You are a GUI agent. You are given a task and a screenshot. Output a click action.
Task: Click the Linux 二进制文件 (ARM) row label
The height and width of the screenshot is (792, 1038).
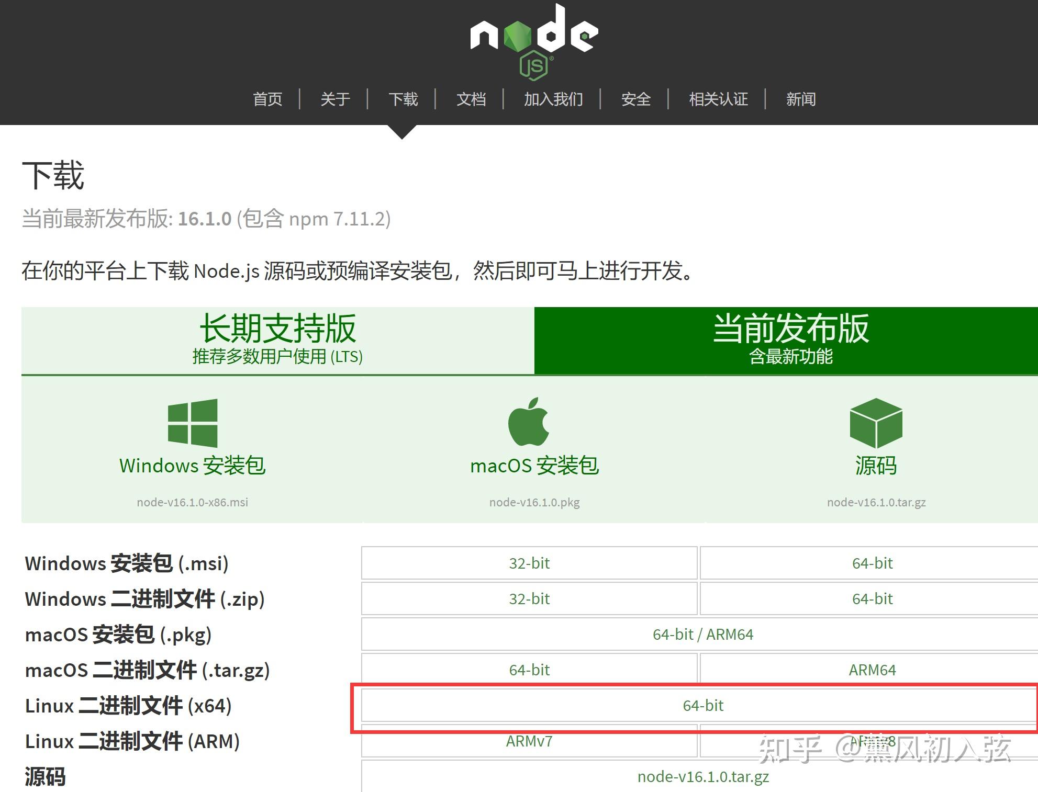coord(132,741)
